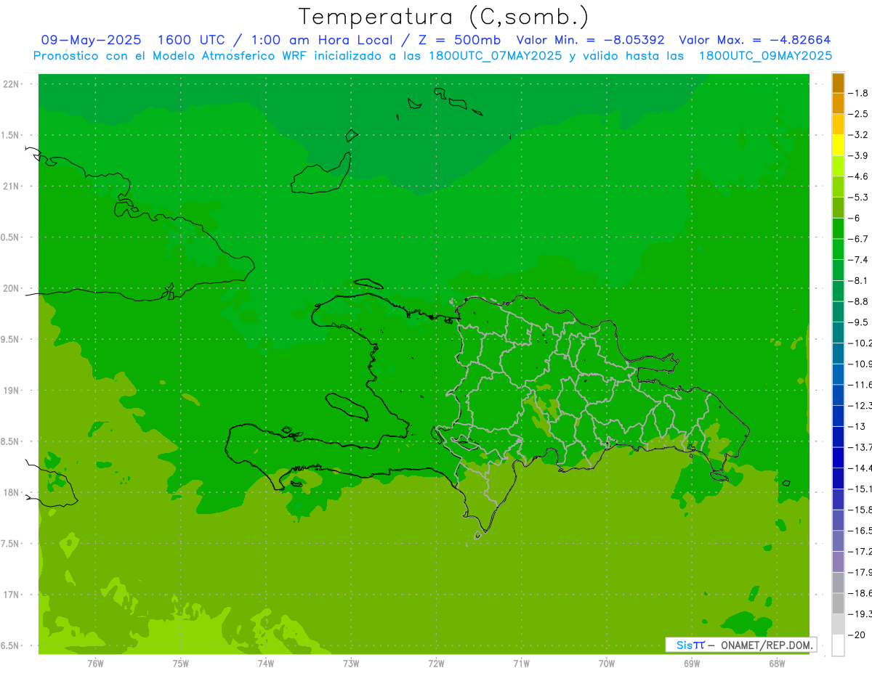The width and height of the screenshot is (872, 673).
Task: Click the '69W' longitude axis label
Action: point(691,664)
